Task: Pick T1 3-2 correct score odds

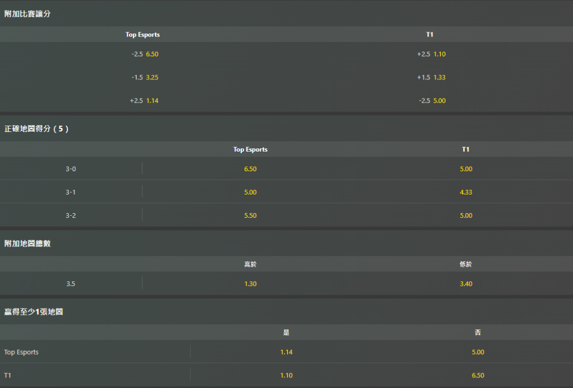Action: [x=466, y=216]
